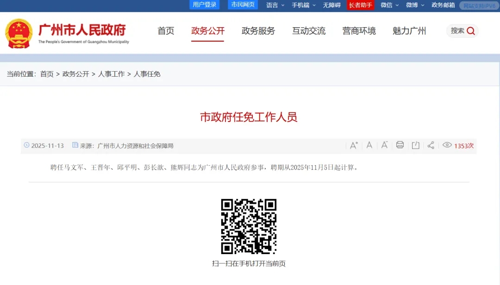Click the 用户登录 login button
This screenshot has height=285, width=500.
pos(204,5)
